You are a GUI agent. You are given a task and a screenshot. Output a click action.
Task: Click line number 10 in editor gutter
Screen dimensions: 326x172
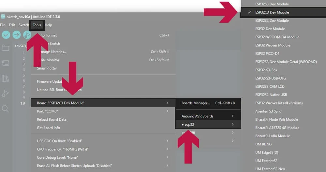[x=23, y=103]
